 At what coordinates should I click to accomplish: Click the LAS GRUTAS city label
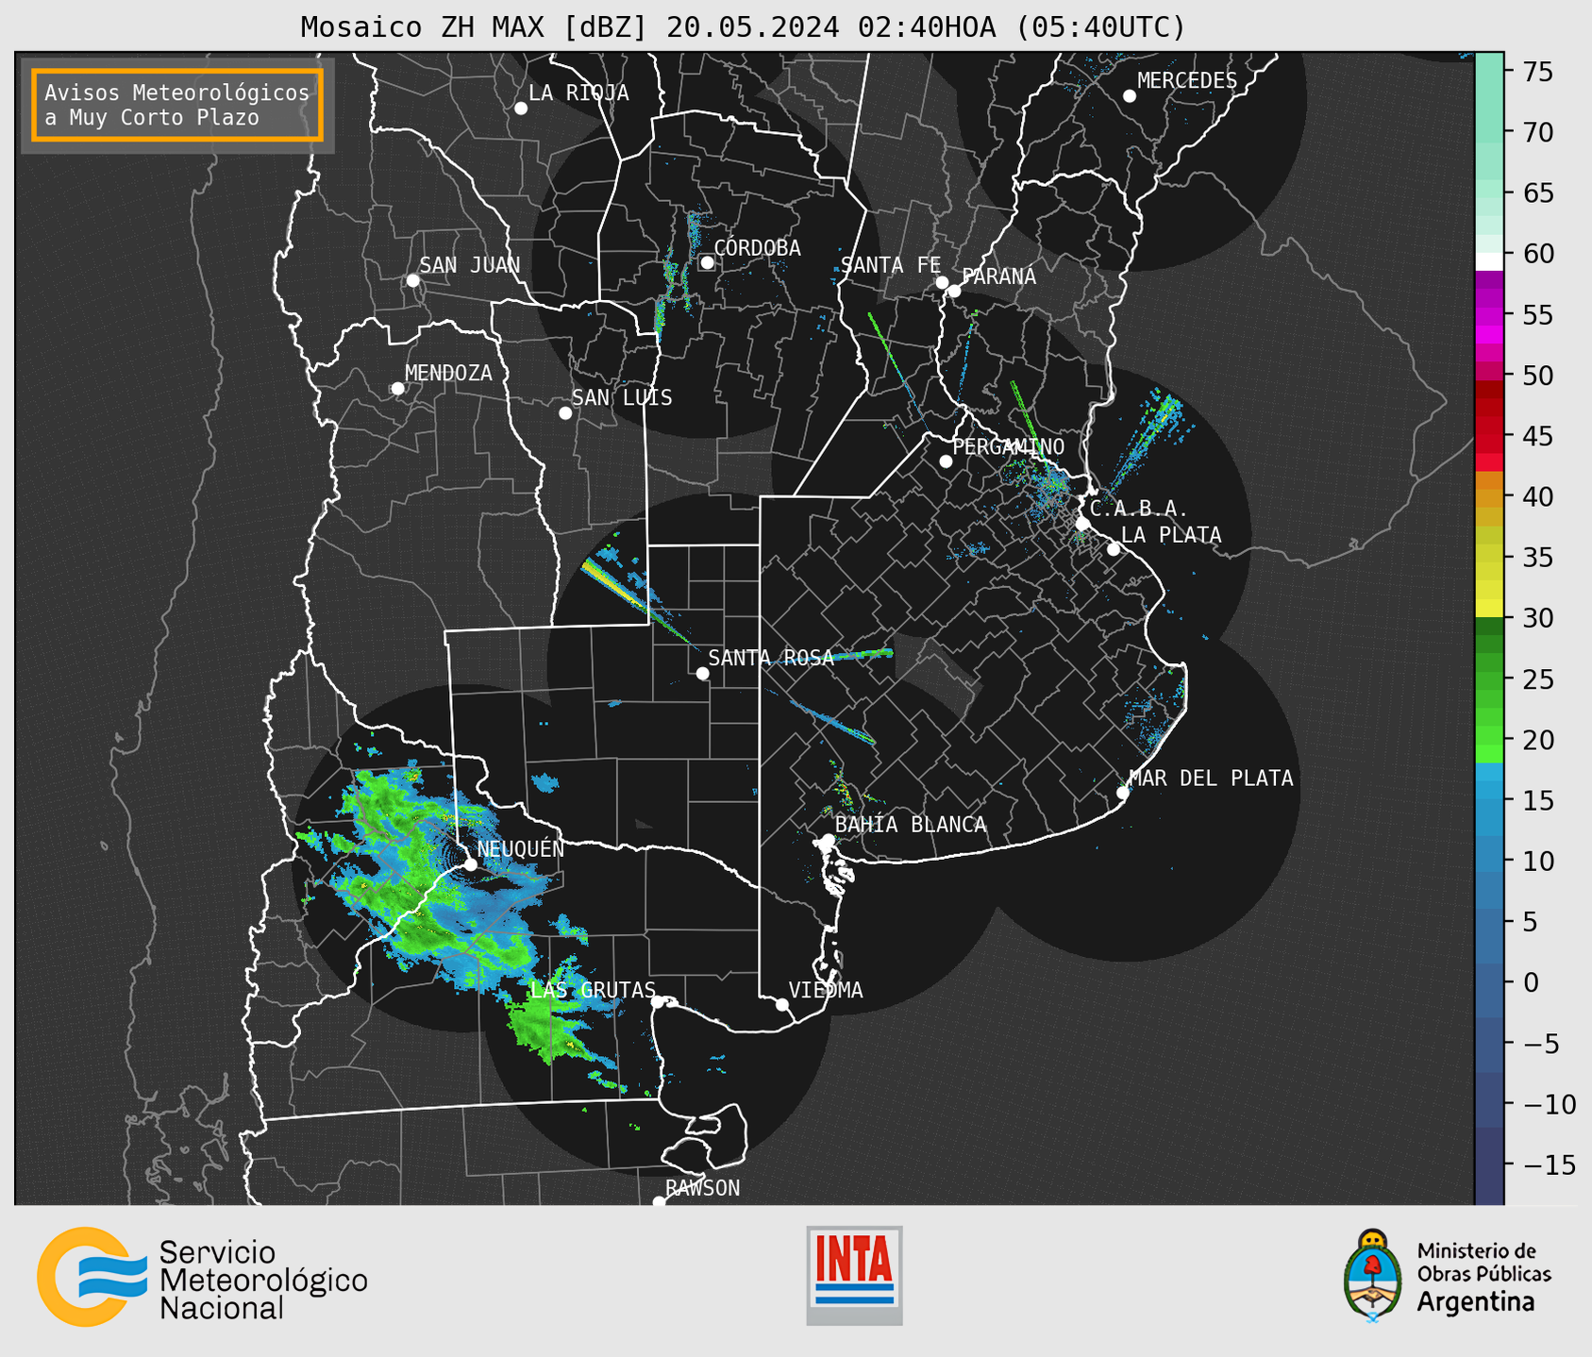593,990
